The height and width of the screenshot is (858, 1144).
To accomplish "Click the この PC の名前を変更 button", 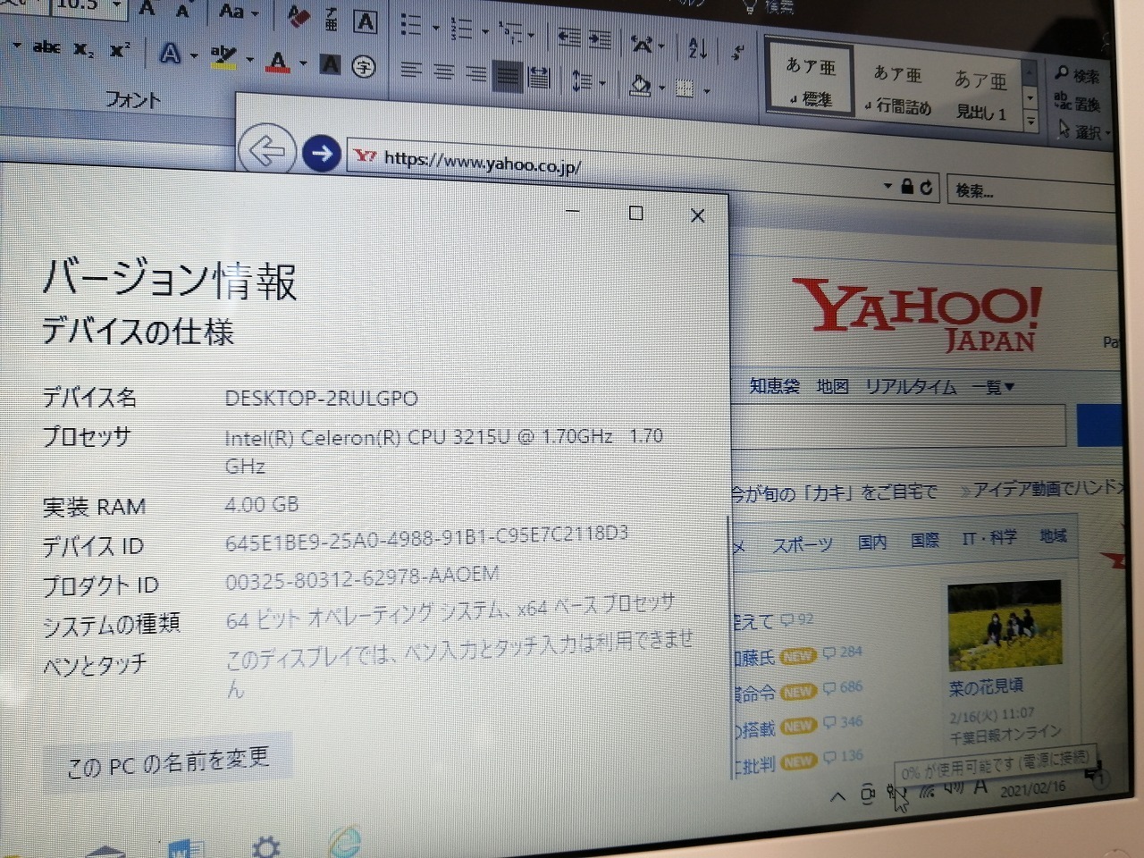I will pos(168,762).
